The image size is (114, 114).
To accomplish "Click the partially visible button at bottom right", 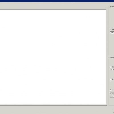I will point(113,111).
